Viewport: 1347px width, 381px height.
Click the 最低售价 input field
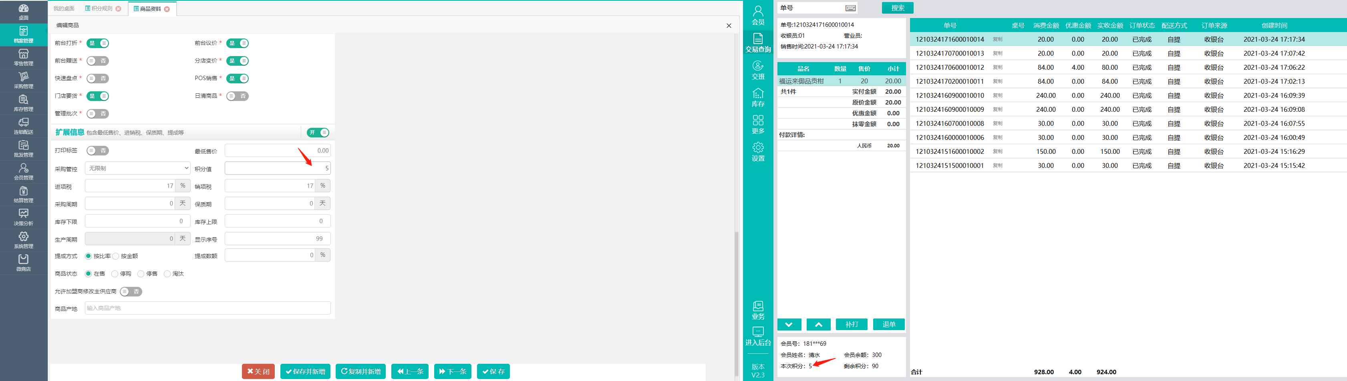click(278, 151)
